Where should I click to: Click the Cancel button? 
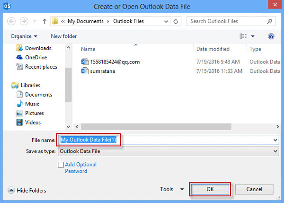click(x=254, y=189)
